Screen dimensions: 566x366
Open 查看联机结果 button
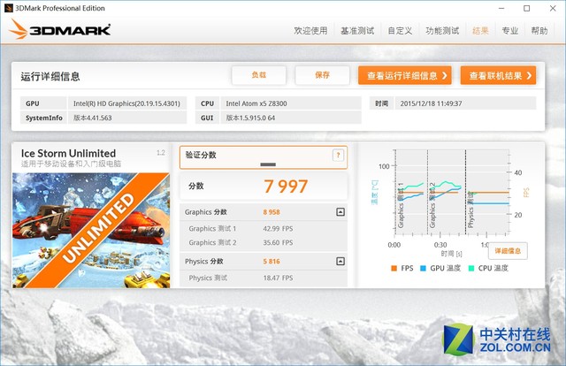[498, 75]
